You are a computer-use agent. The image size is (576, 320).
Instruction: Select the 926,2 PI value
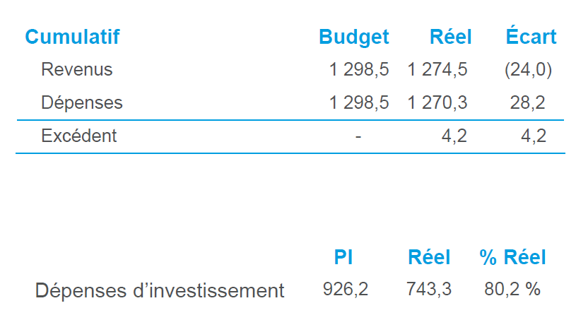(346, 289)
